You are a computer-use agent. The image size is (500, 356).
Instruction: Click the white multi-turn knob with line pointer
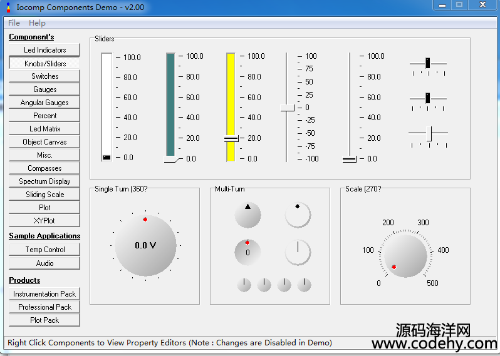[298, 252]
